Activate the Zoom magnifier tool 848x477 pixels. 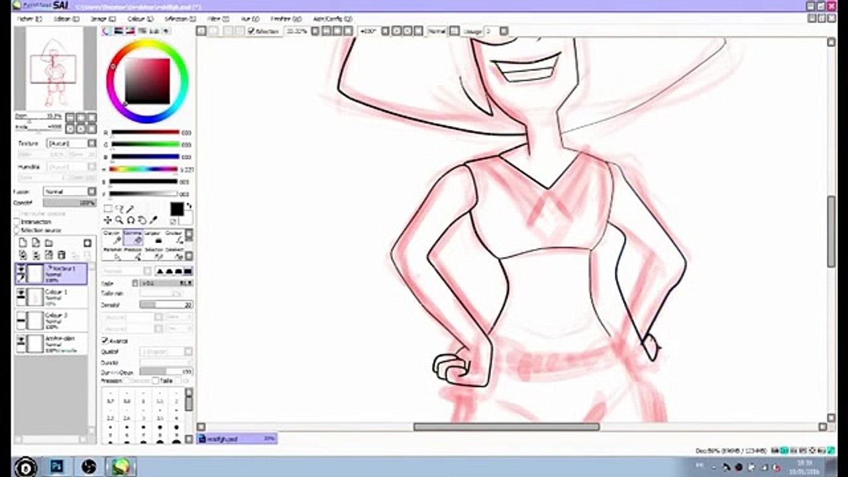119,221
